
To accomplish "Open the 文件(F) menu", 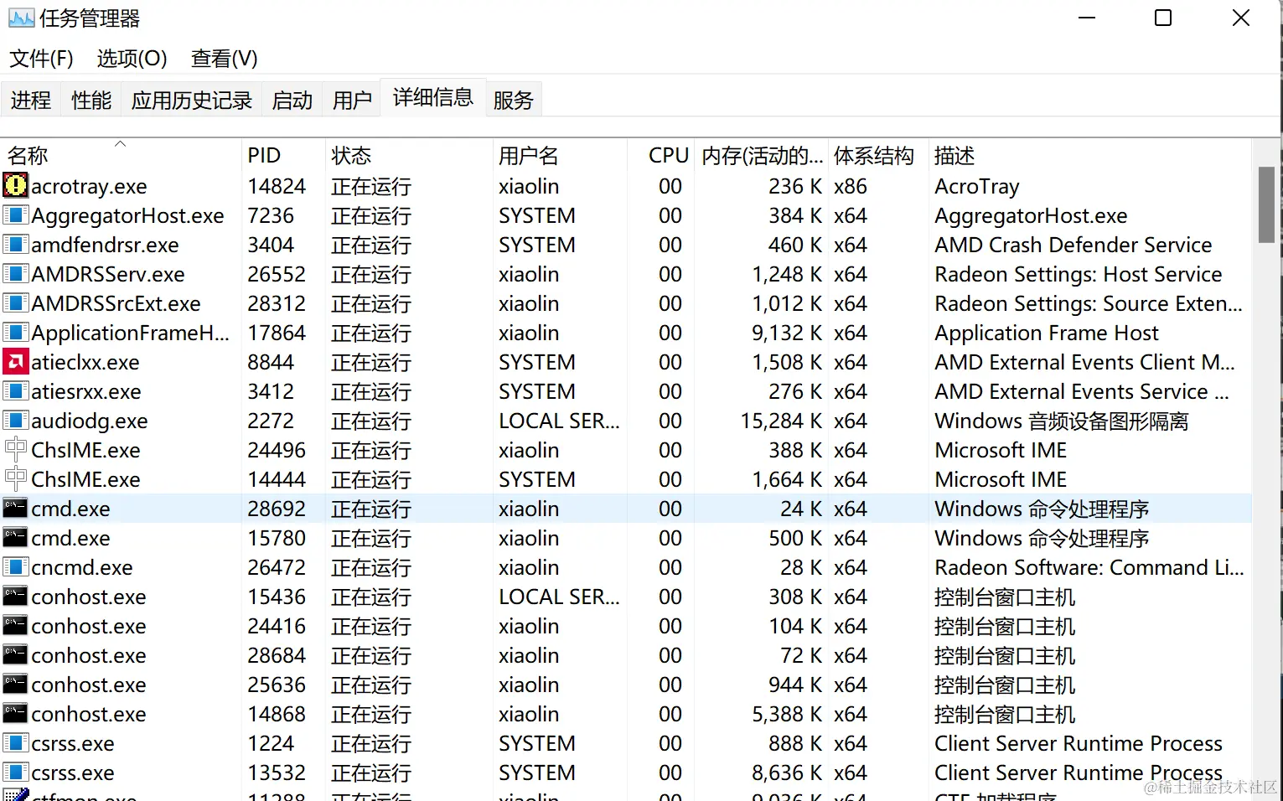I will (42, 59).
